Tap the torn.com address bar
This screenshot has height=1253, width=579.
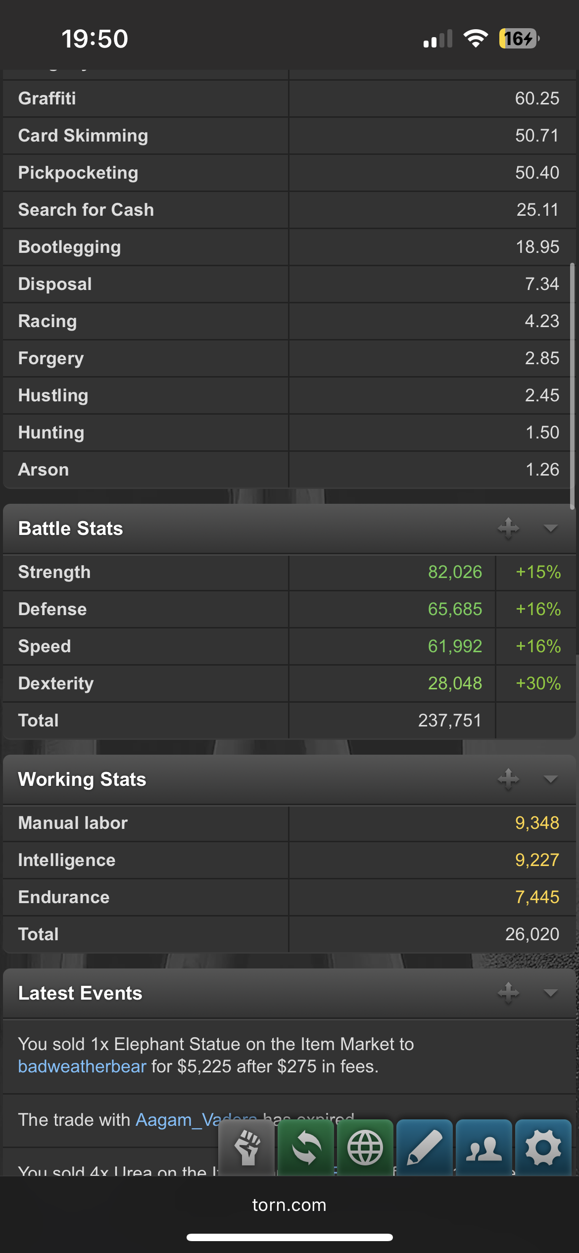(289, 1205)
